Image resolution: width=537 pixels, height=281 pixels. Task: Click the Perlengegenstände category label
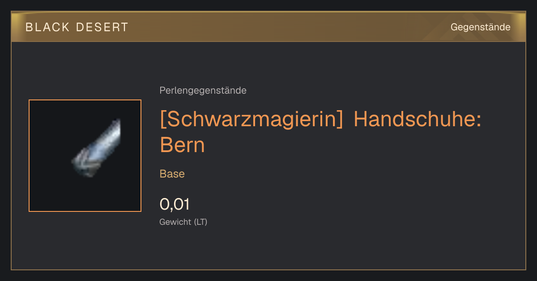coord(203,91)
